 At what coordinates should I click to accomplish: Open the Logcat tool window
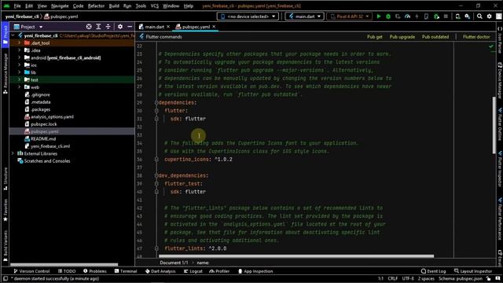(x=193, y=271)
